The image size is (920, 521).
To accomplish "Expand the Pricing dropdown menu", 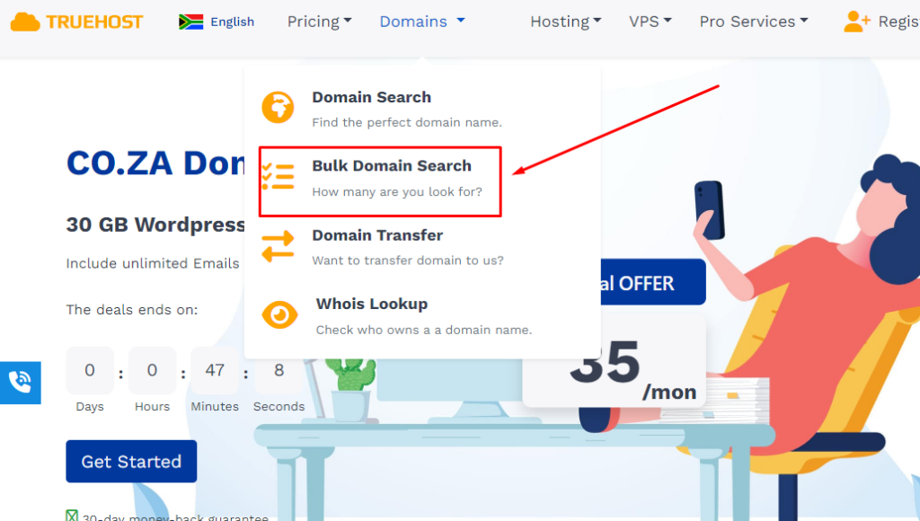I will (319, 22).
